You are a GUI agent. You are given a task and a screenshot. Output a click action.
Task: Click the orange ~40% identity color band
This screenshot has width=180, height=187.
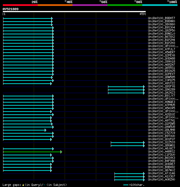(55, 5)
